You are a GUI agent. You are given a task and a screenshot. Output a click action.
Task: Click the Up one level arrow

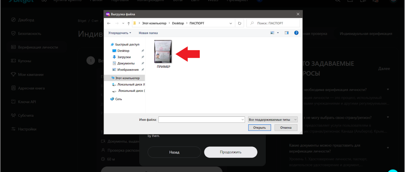click(129, 24)
